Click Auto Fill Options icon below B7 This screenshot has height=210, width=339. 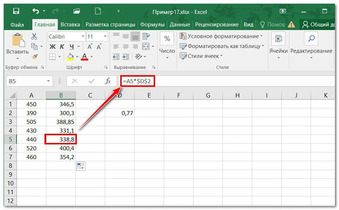coord(81,166)
